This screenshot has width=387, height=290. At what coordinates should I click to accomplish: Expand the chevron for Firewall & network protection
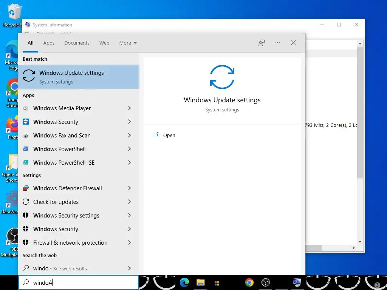coord(129,242)
